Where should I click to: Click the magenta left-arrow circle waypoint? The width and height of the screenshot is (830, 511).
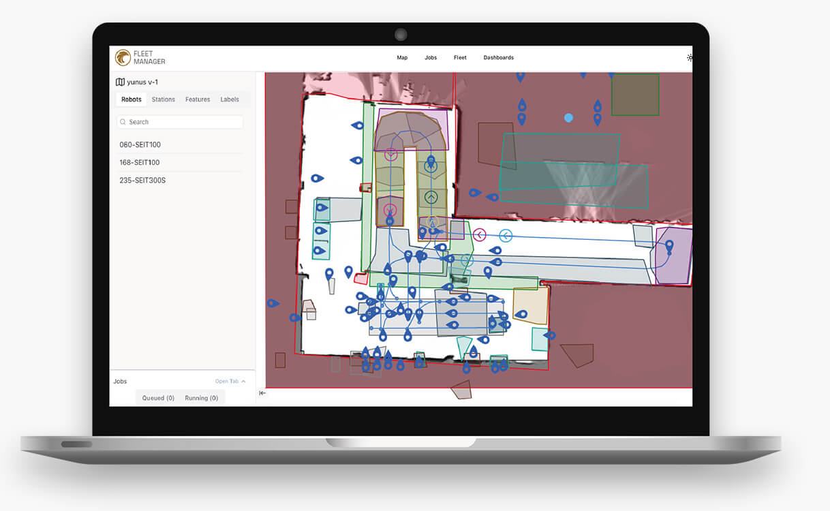479,235
